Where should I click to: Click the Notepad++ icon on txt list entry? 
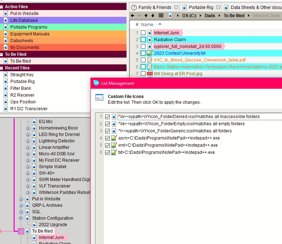click(x=114, y=152)
